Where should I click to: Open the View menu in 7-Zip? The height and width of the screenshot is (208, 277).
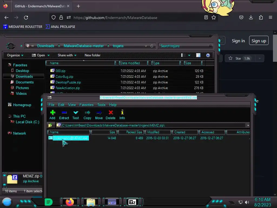(x=72, y=105)
